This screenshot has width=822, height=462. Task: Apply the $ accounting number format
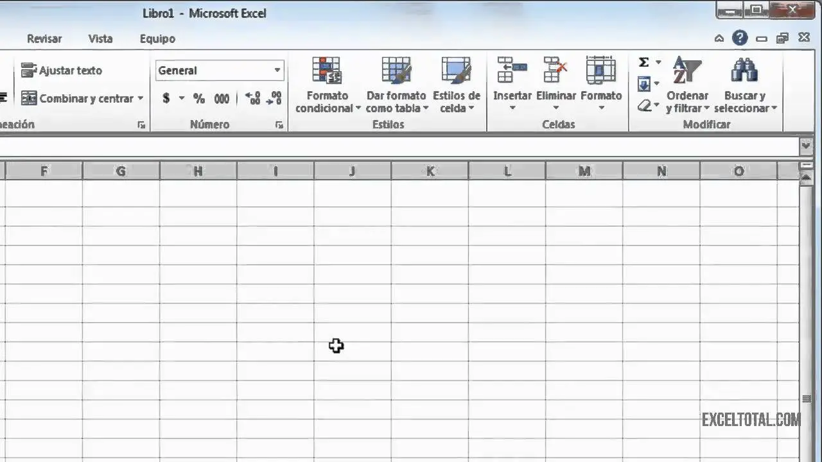[166, 98]
